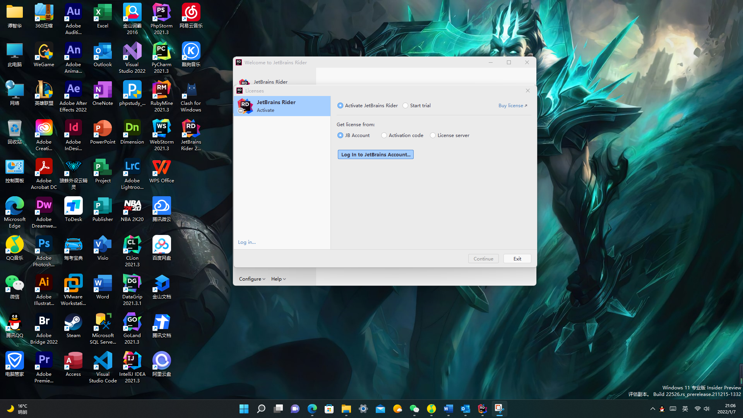Expand the Configure dropdown menu

pos(252,279)
